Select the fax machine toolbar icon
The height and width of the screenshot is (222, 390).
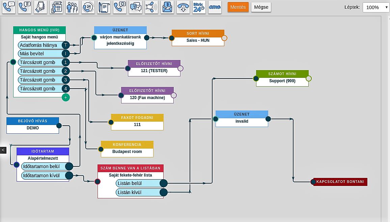(56, 7)
